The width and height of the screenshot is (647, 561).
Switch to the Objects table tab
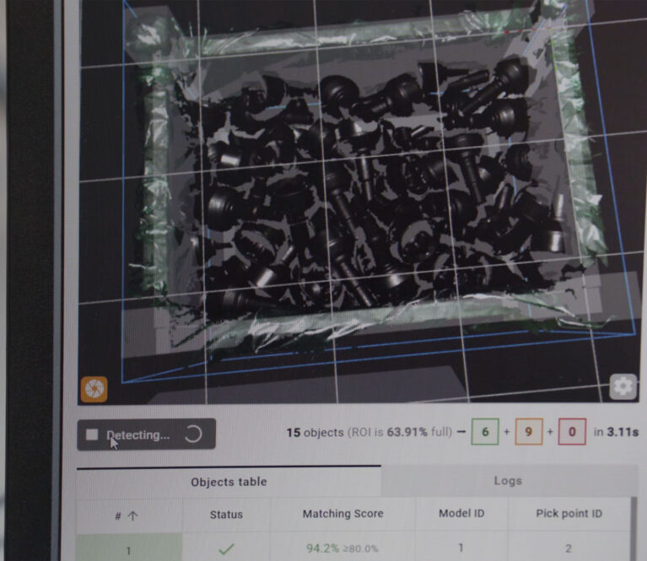coord(229,482)
